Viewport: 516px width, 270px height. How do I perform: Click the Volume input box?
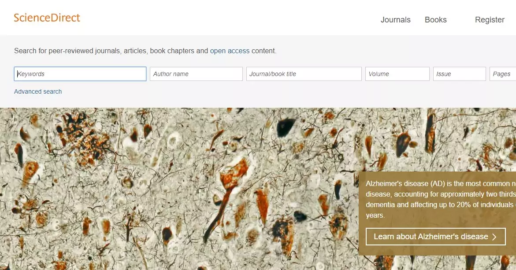[397, 74]
